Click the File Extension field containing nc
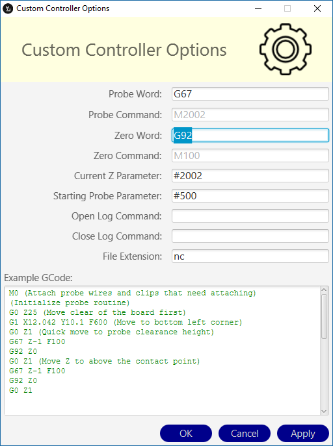The width and height of the screenshot is (333, 446). [250, 256]
